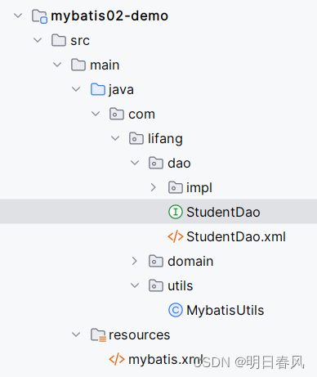Expand the impl package
Screen dimensions: 317x377
(x=153, y=187)
